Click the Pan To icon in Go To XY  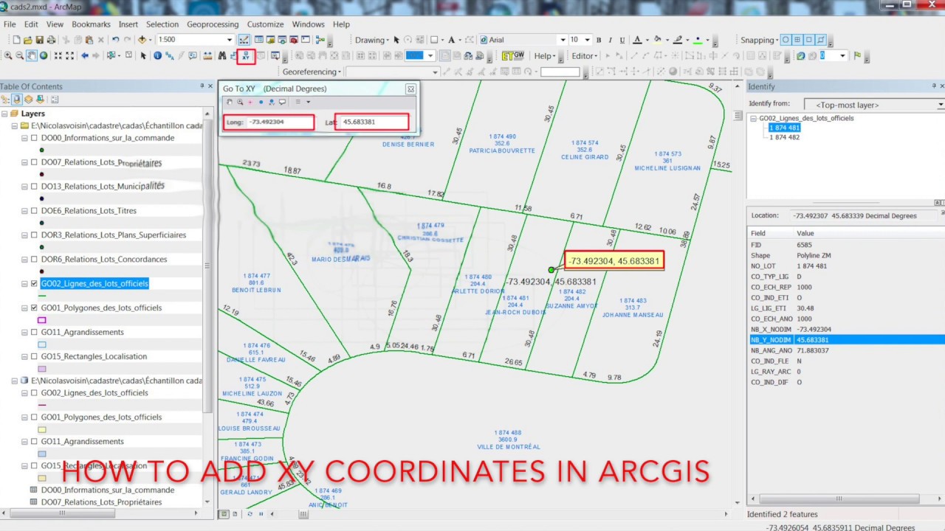point(230,103)
